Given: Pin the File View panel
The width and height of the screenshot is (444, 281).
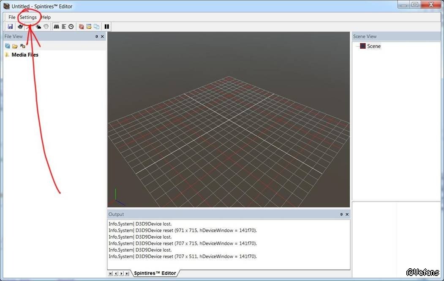Looking at the screenshot, I should tap(97, 37).
